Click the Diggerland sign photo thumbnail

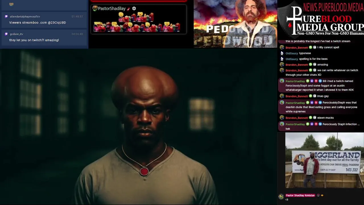tap(324, 160)
